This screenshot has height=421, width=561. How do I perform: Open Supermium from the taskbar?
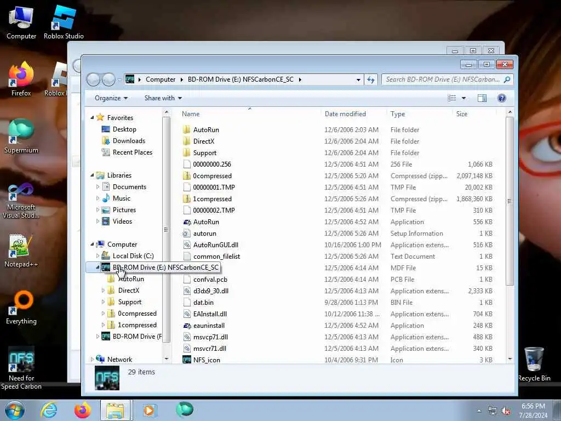pyautogui.click(x=185, y=409)
